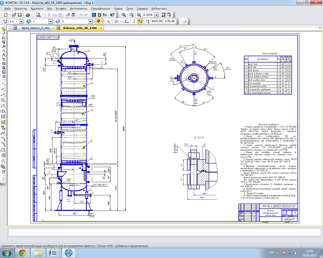Redo the undone action
The image size is (323, 258).
click(x=86, y=15)
